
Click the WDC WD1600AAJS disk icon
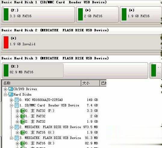point(17,100)
